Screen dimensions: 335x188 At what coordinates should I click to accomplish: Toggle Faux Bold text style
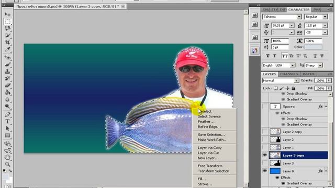click(x=267, y=56)
